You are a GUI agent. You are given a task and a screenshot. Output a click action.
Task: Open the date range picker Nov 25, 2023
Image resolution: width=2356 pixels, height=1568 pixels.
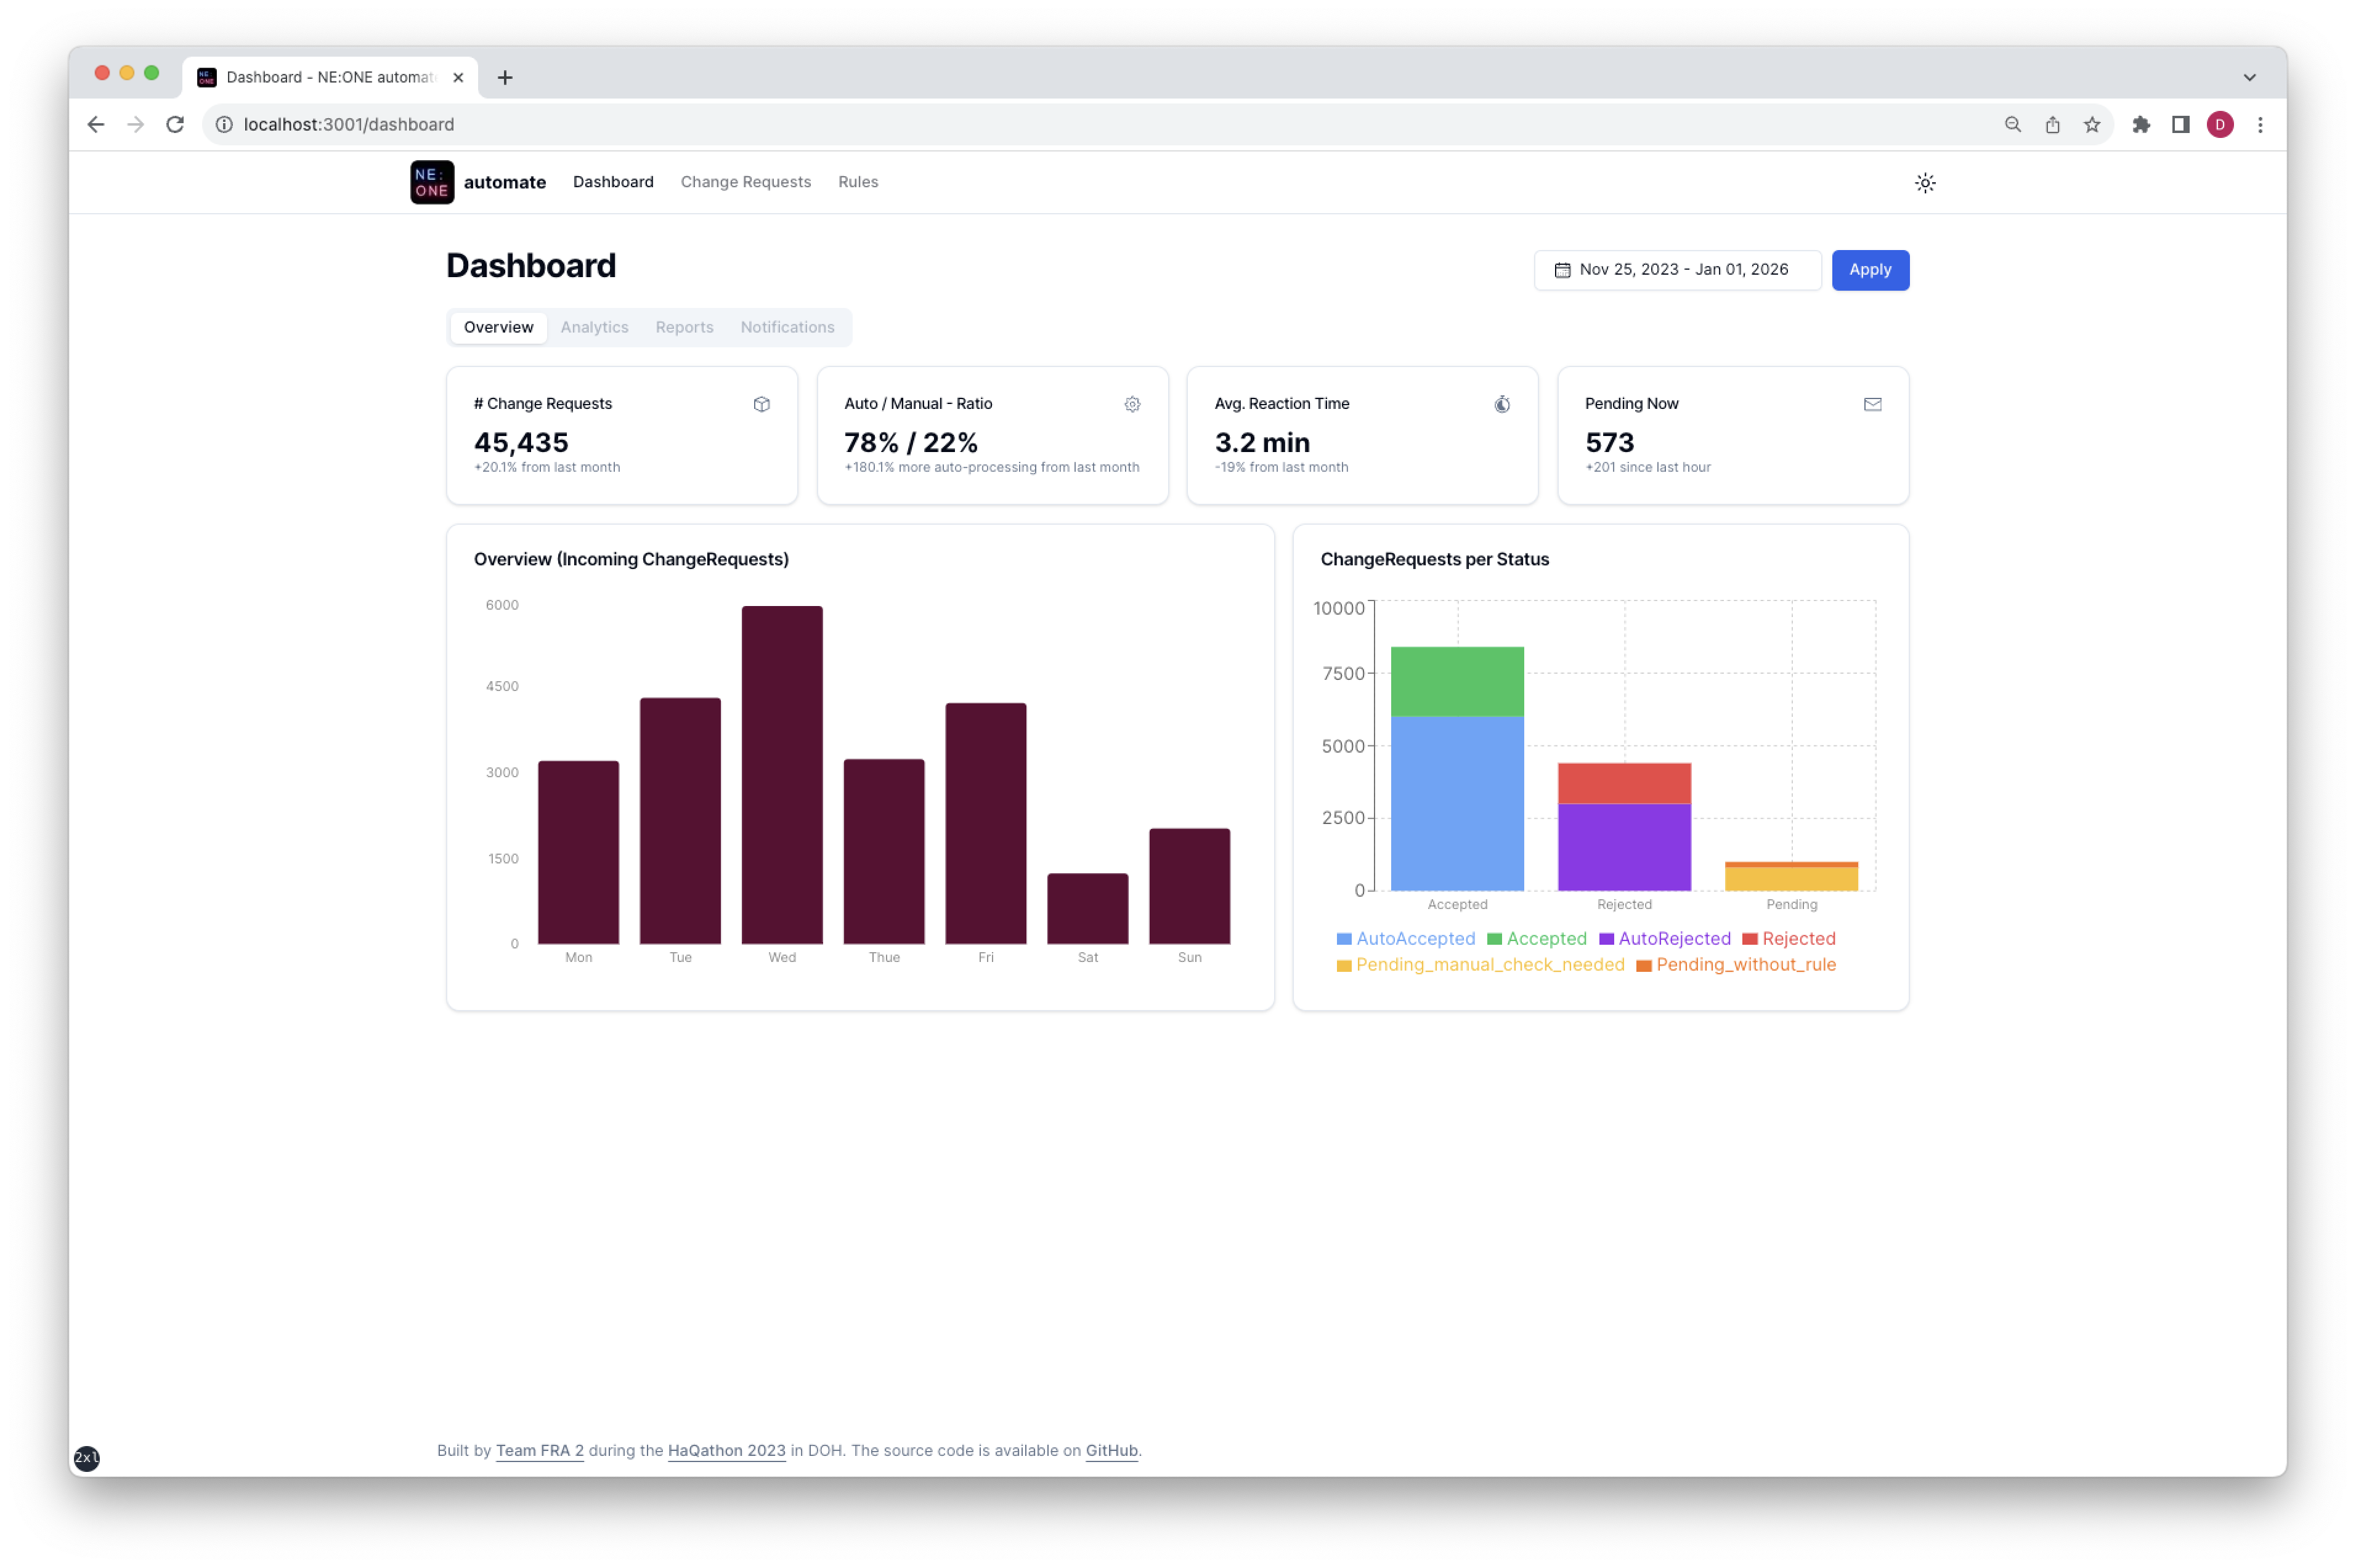point(1676,270)
